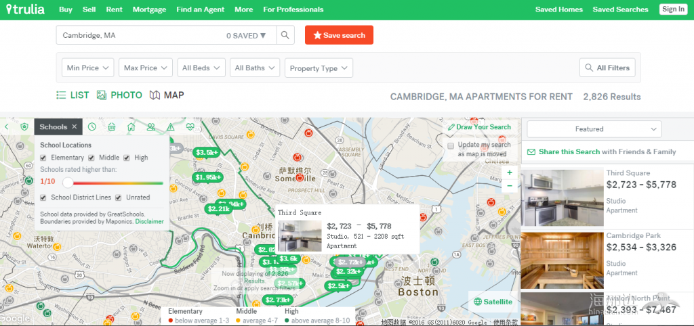The height and width of the screenshot is (326, 694).
Task: Click the green apple near Sycamore St
Action: tap(28, 180)
